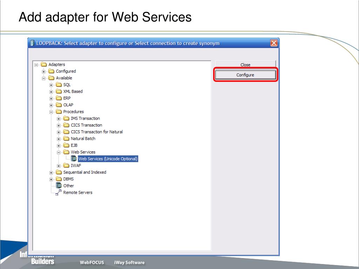This screenshot has width=359, height=269.
Task: Click the WebFOCUS footer text
Action: tap(92, 262)
